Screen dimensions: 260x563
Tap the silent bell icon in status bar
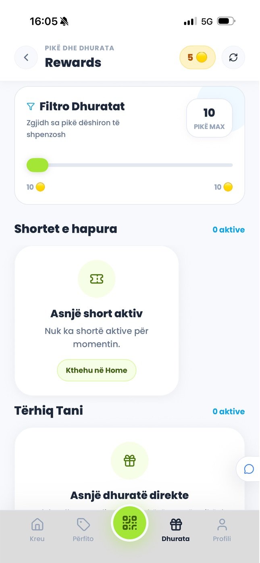coord(64,21)
